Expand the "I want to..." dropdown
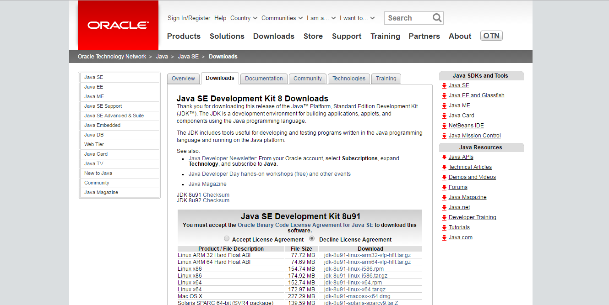This screenshot has width=609, height=305. point(357,18)
